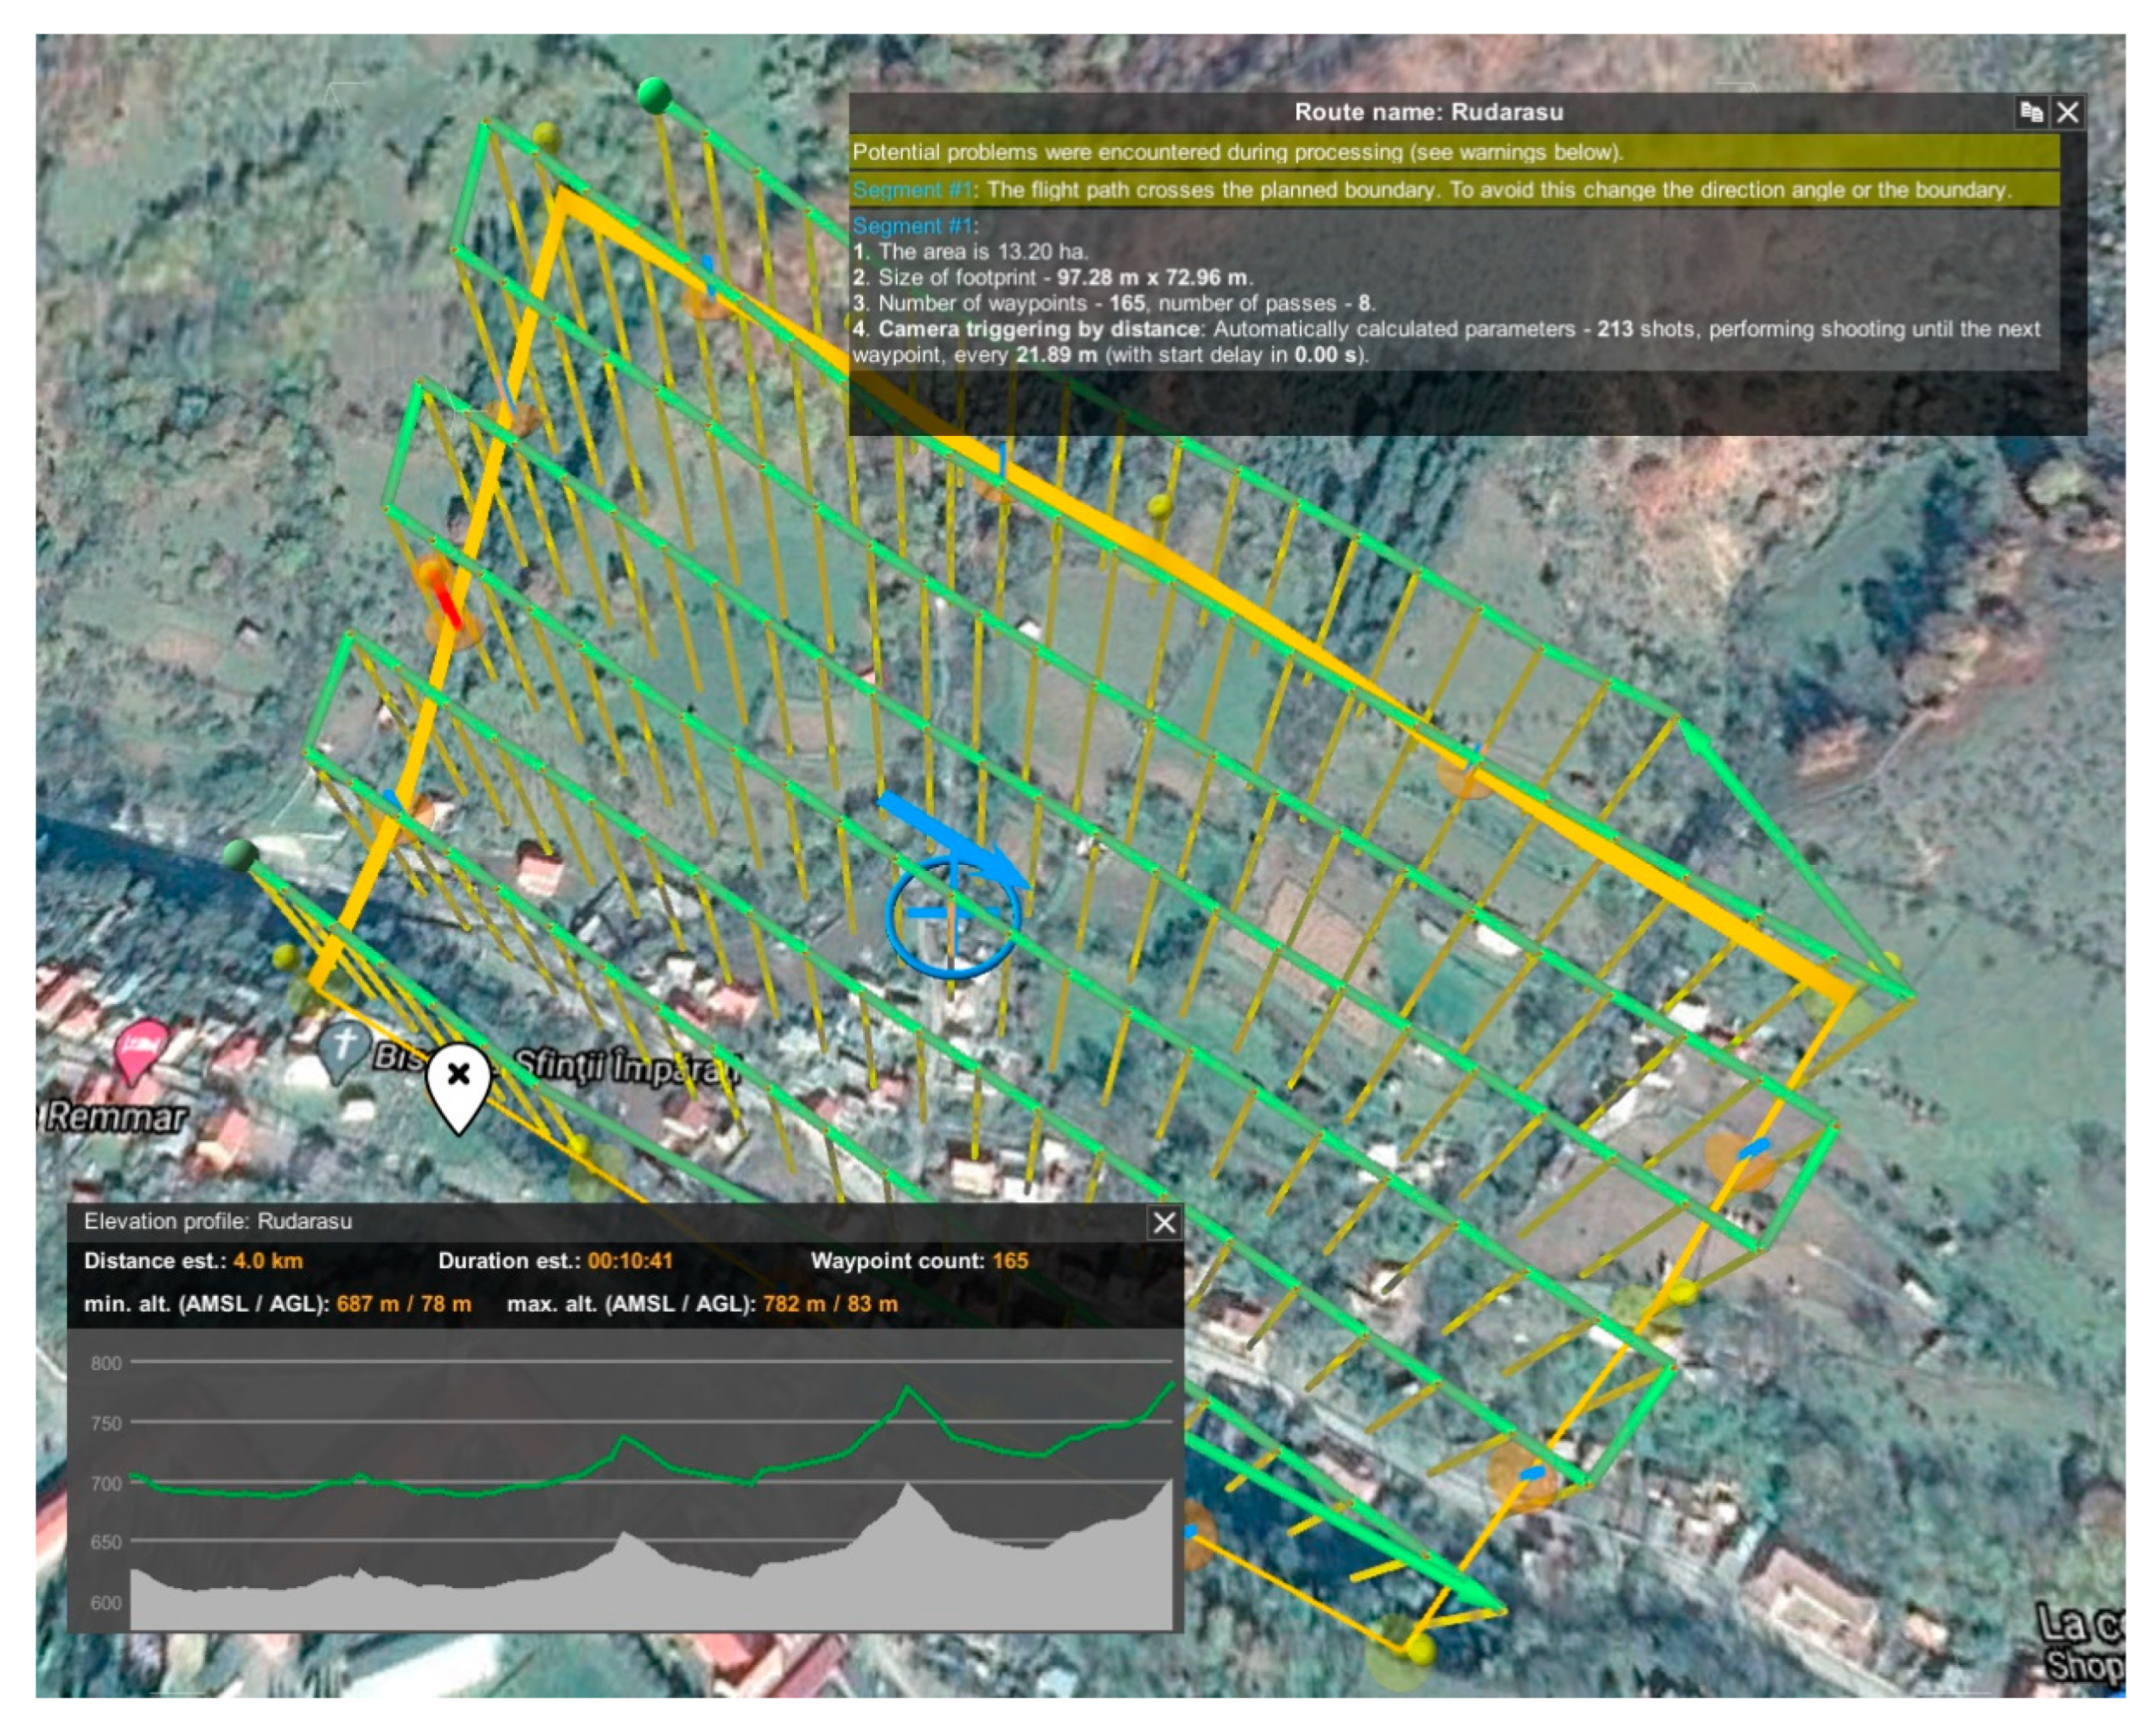Open the blue Segment #1 heading link below the warnings
This screenshot has width=2156, height=1728.
click(912, 226)
